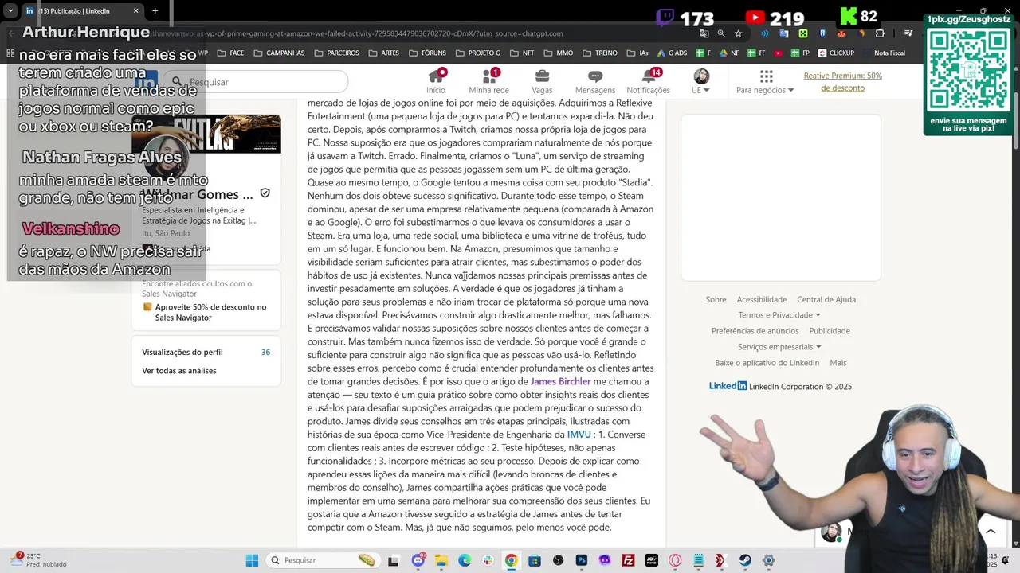Open Publicidade footer link

click(830, 331)
